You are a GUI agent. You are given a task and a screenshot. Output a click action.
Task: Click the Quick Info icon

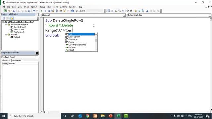116,11
